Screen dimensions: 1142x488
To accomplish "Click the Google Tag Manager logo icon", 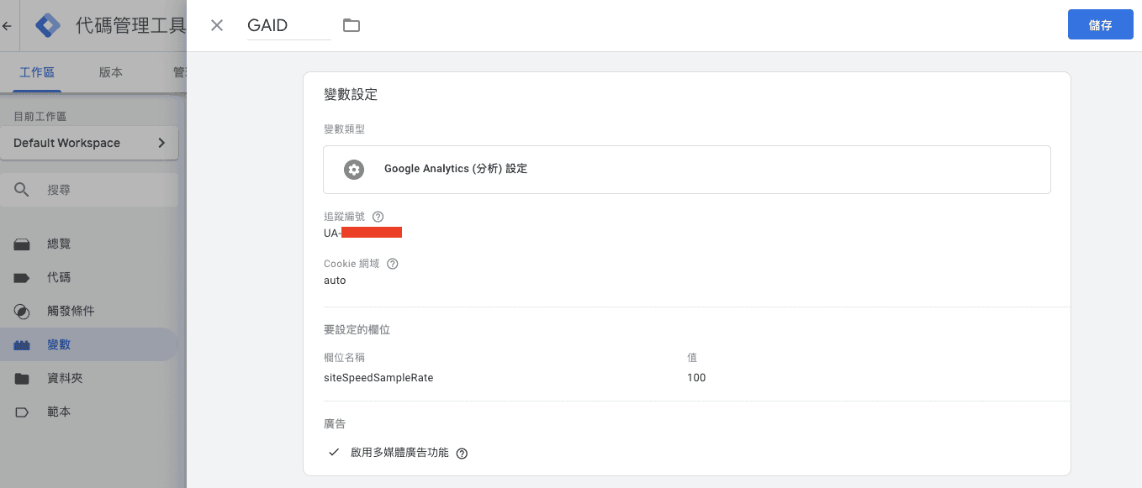I will pos(48,25).
